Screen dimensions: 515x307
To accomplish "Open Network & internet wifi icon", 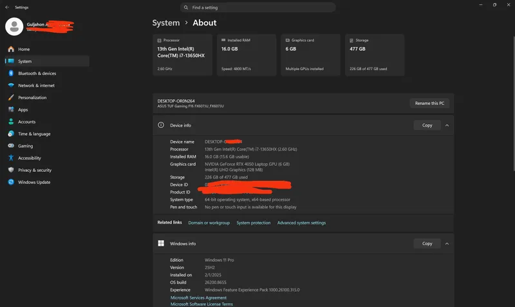I will pyautogui.click(x=11, y=86).
